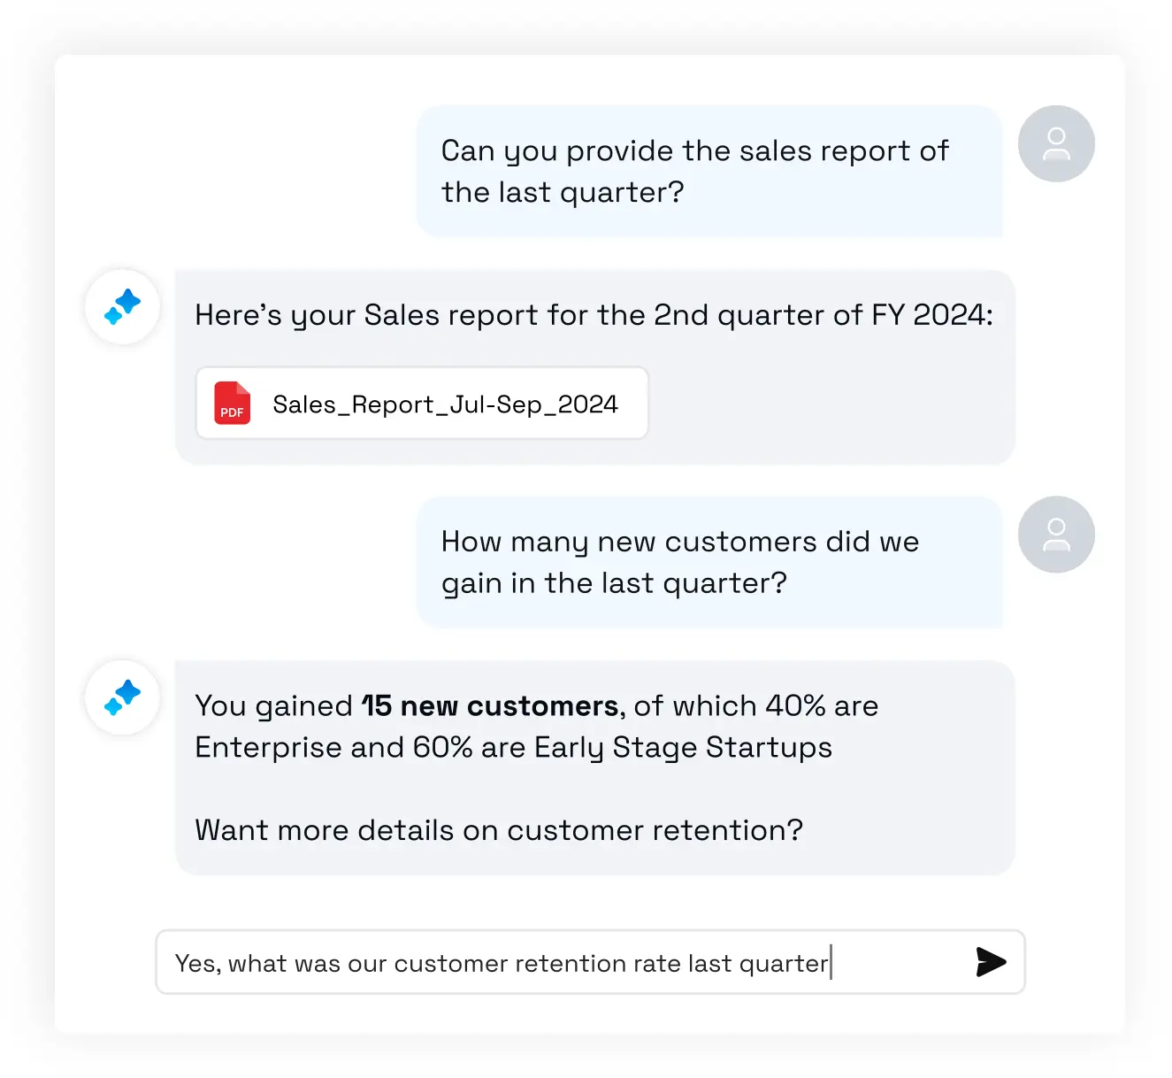Open Sales_Report_Jul-Sep_2024 attachment
The image size is (1172, 1078).
422,403
